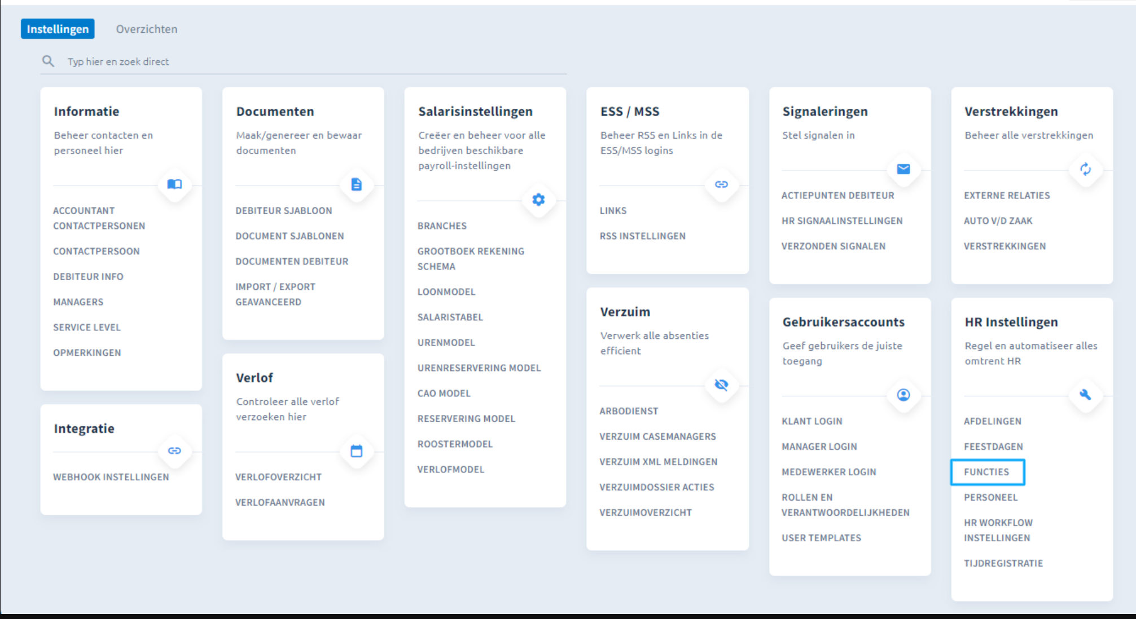Click the gear icon on Salarisinstellingen card
Viewport: 1136px width, 619px height.
point(538,200)
